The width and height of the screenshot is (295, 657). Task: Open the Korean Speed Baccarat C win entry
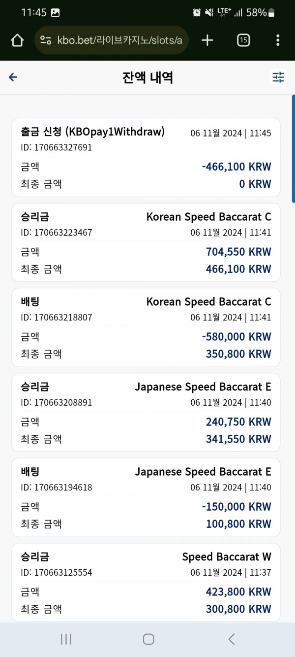click(146, 242)
